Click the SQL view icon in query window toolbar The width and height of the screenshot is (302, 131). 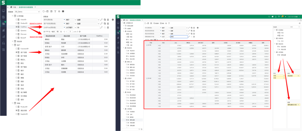pyautogui.click(x=63, y=11)
